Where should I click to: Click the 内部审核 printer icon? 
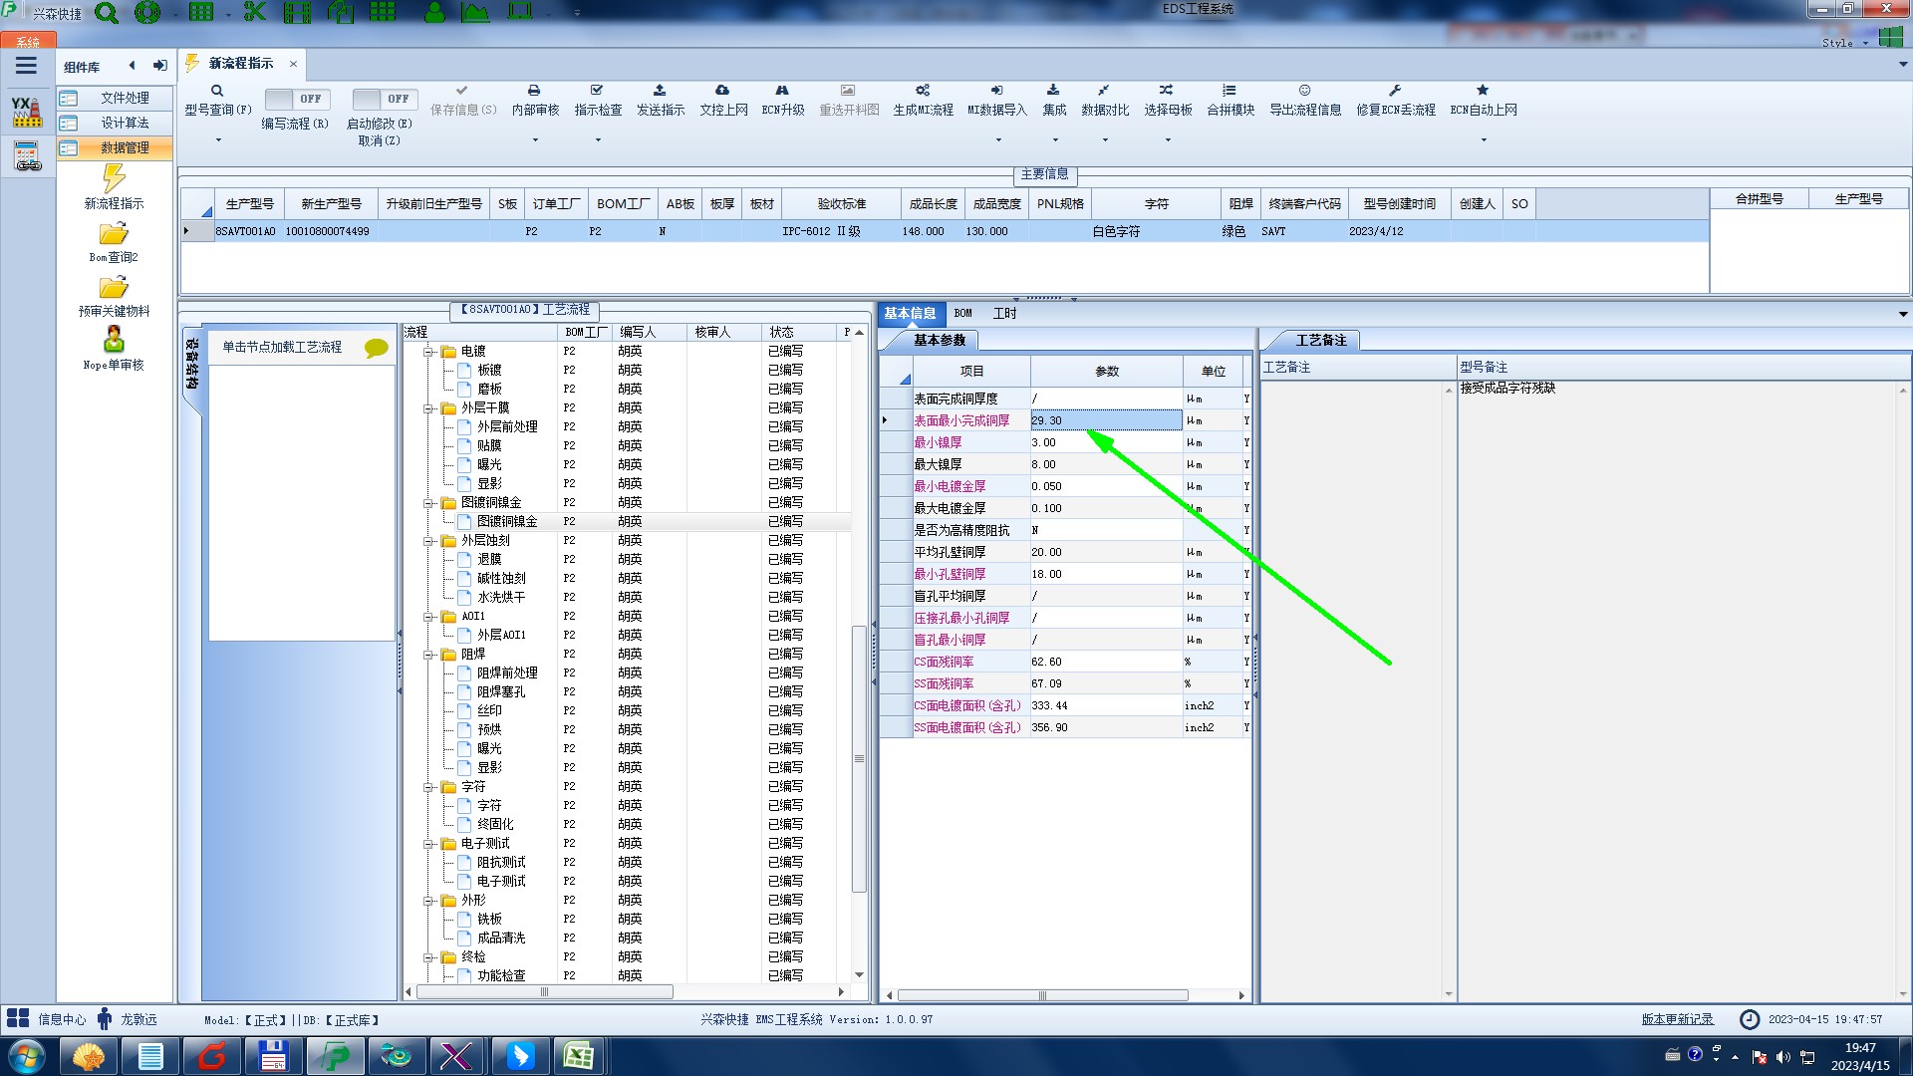click(x=534, y=91)
